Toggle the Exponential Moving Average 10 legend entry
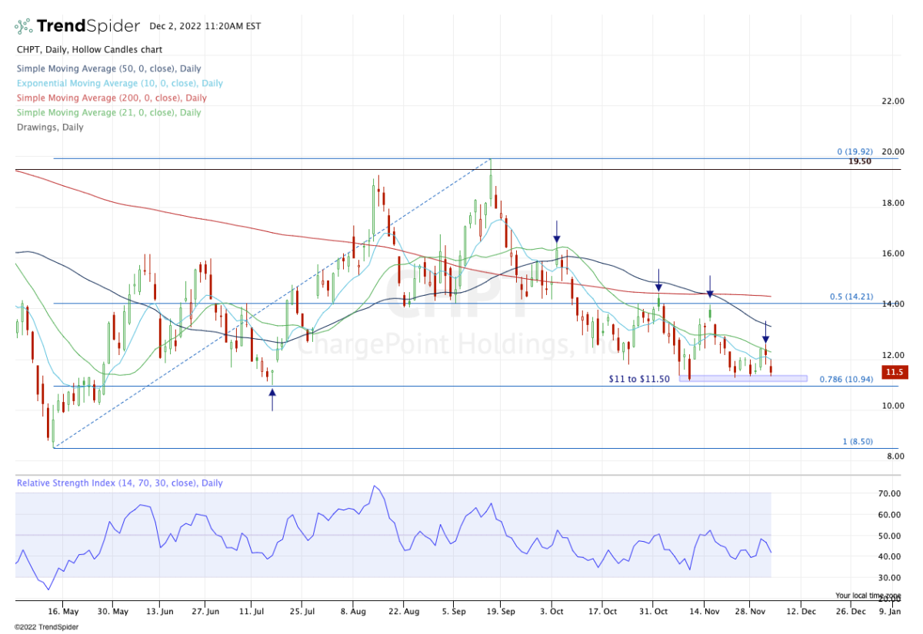The image size is (923, 634). click(x=119, y=83)
